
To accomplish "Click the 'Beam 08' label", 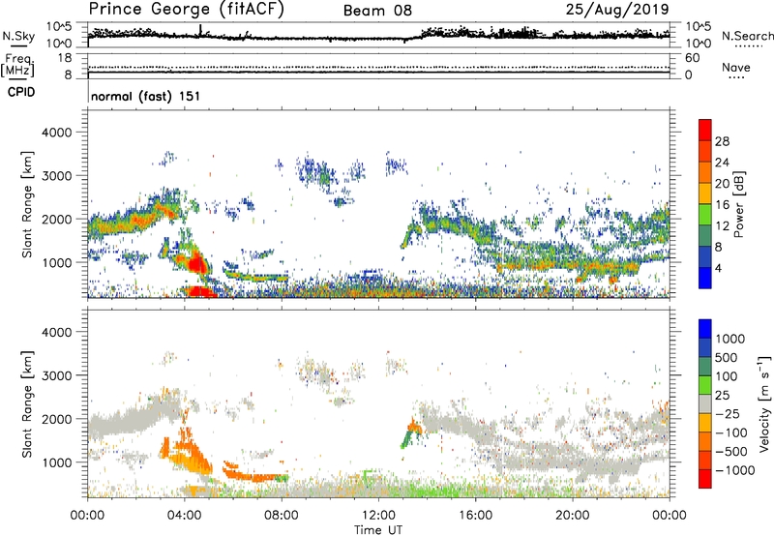I will [x=377, y=11].
